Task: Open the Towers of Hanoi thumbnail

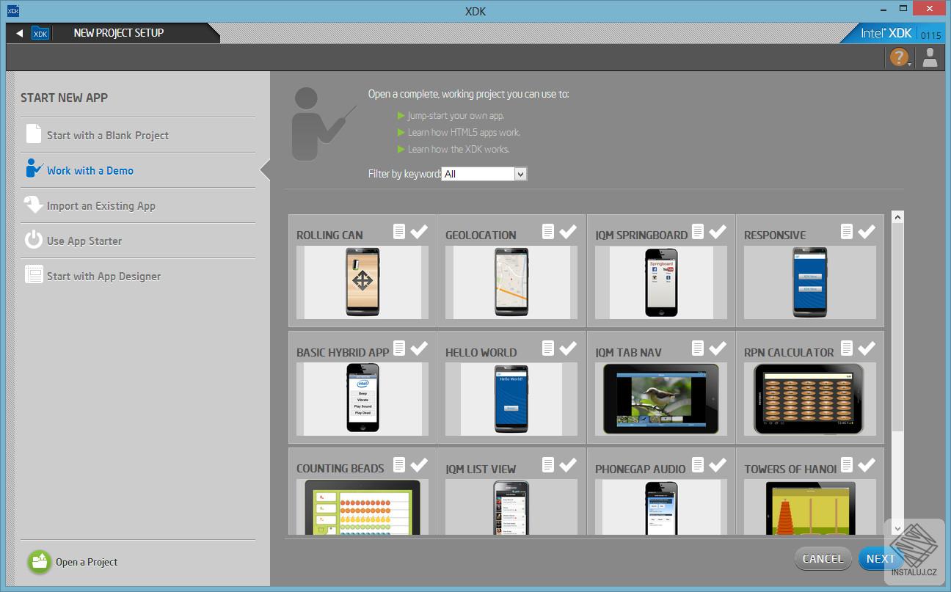Action: (809, 508)
